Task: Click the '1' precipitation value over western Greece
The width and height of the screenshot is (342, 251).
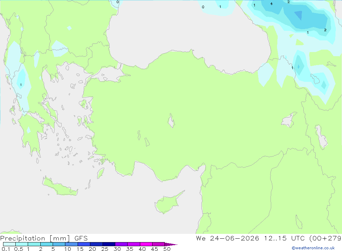Action: pos(21,85)
